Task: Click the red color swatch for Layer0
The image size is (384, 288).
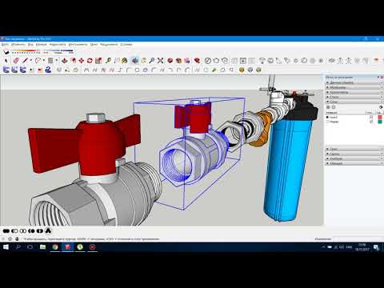Action: pos(380,117)
